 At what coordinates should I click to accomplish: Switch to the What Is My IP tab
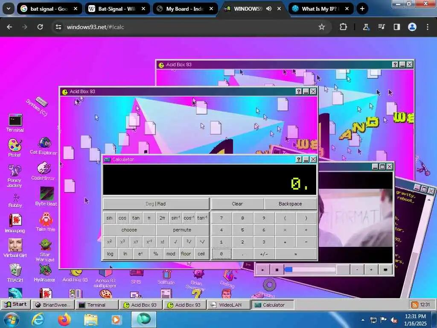[x=321, y=9]
